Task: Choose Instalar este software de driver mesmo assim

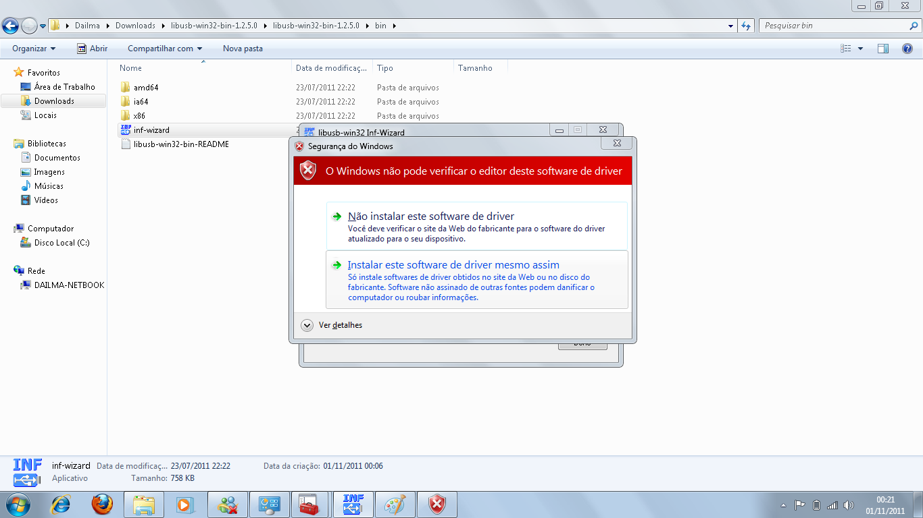Action: point(476,279)
